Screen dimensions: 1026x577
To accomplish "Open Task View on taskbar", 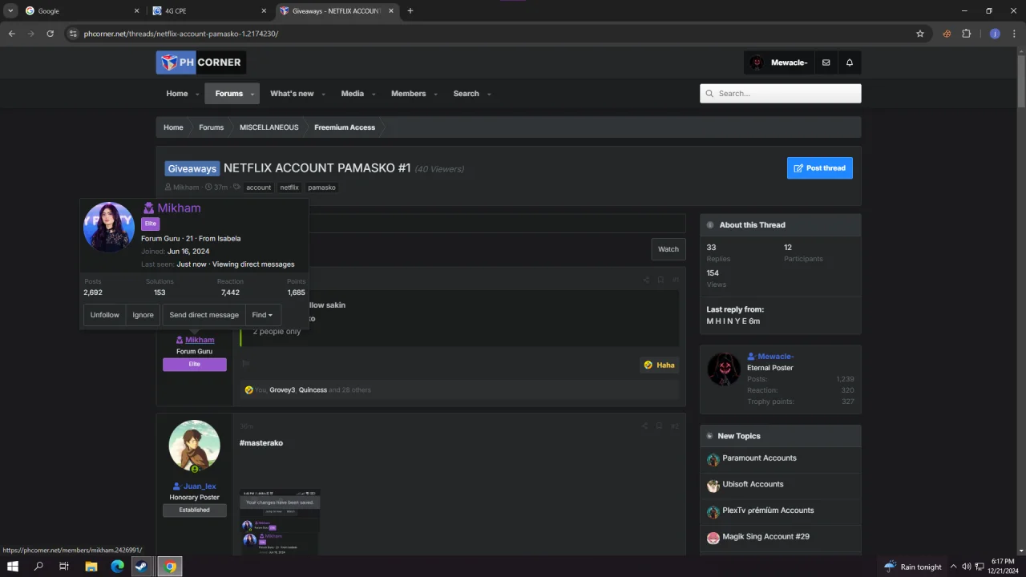I will [64, 567].
